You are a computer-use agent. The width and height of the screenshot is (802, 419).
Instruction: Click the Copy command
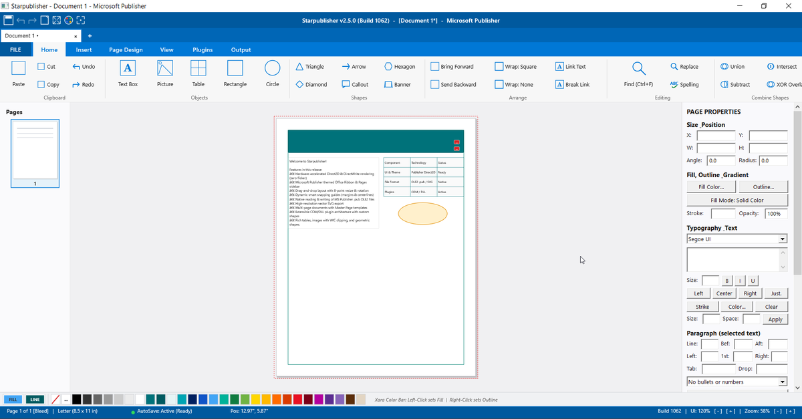48,85
